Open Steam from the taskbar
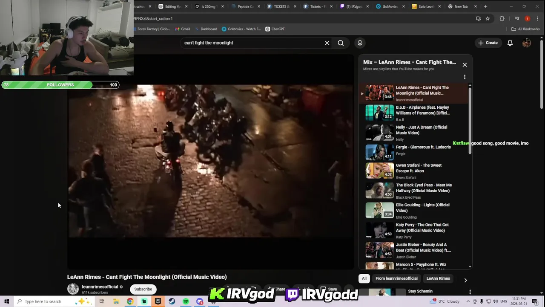The width and height of the screenshot is (545, 307). (x=172, y=301)
